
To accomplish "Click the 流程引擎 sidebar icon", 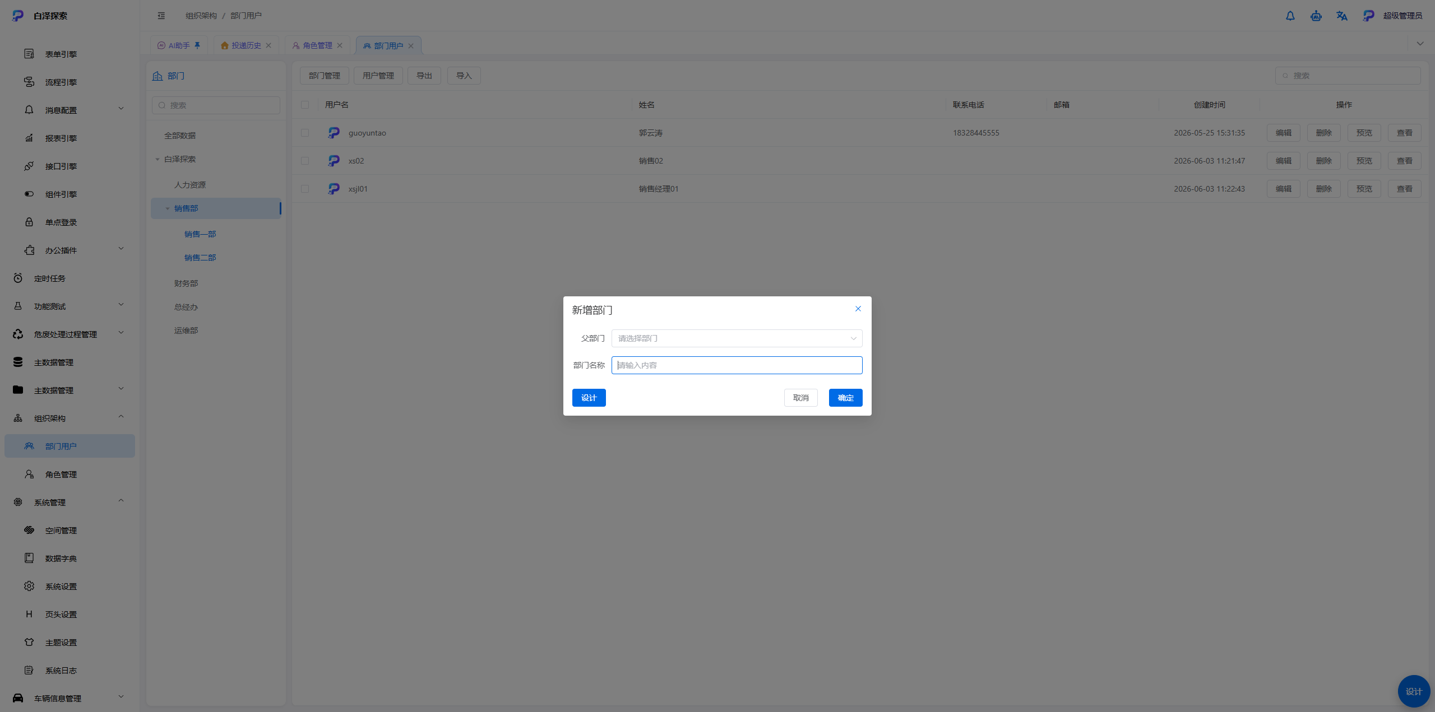I will point(29,82).
